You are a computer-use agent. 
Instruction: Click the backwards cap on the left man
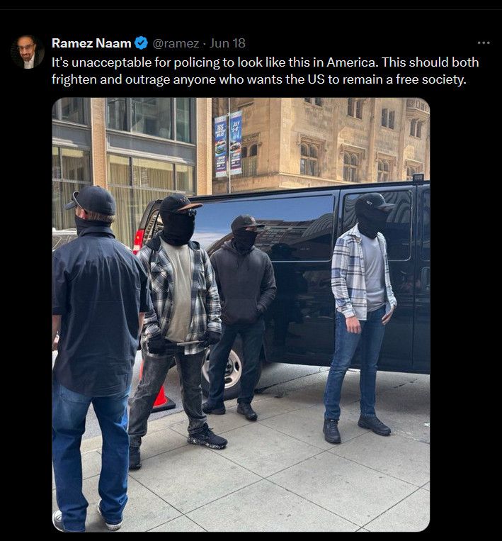(x=92, y=201)
